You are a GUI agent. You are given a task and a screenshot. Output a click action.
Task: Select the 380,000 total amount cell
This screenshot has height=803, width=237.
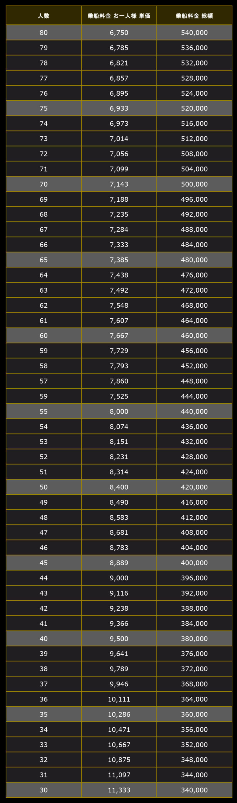tap(194, 639)
